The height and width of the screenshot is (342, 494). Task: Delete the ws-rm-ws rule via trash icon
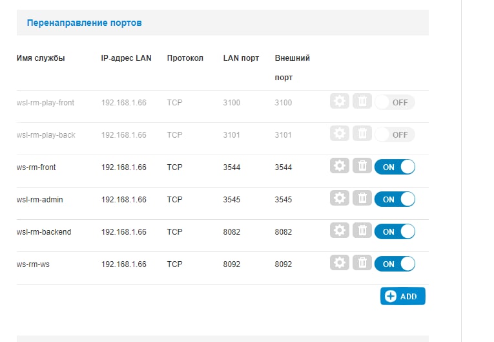[362, 263]
